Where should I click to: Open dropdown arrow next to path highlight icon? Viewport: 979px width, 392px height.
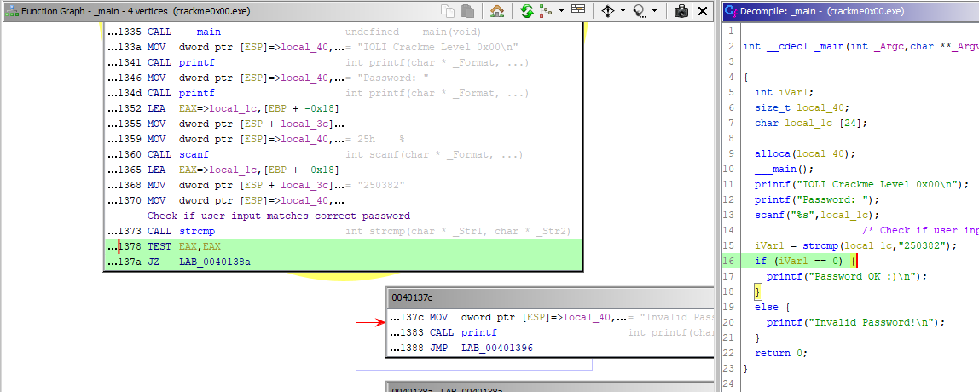coord(654,10)
